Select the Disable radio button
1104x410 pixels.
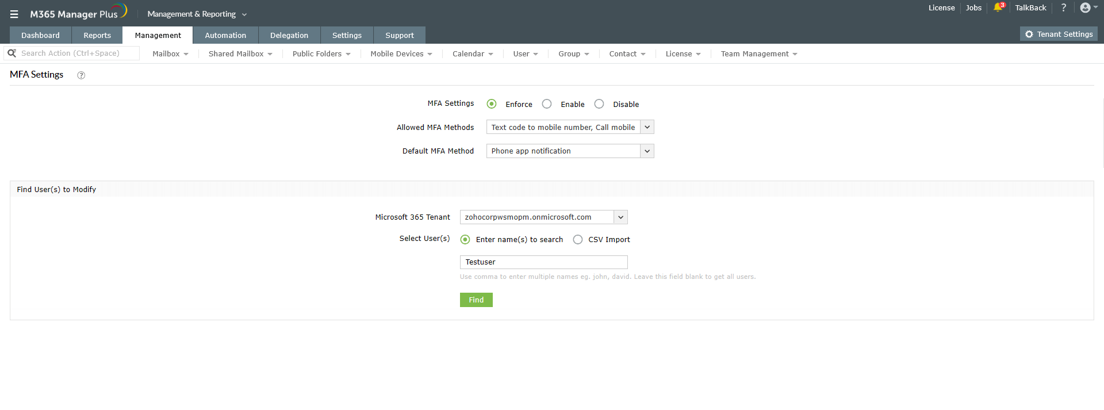(x=599, y=104)
